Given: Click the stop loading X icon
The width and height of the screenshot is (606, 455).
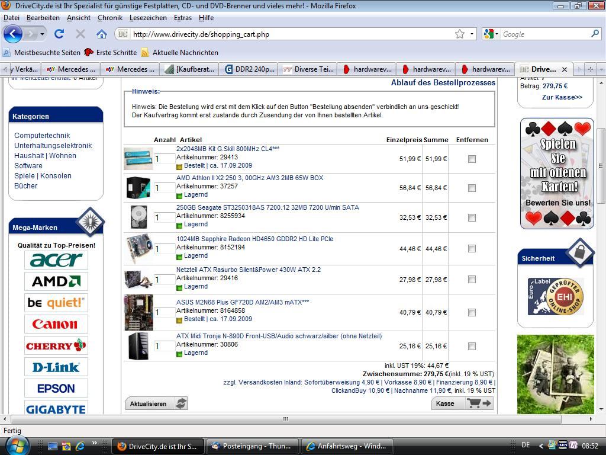Looking at the screenshot, I should [x=80, y=34].
